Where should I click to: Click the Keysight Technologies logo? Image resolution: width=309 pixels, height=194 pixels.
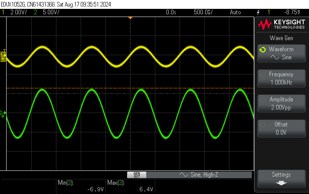click(281, 25)
